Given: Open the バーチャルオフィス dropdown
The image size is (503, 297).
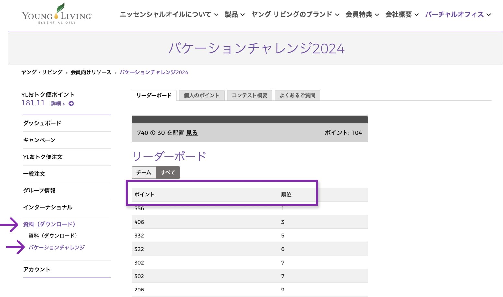Looking at the screenshot, I should point(458,15).
